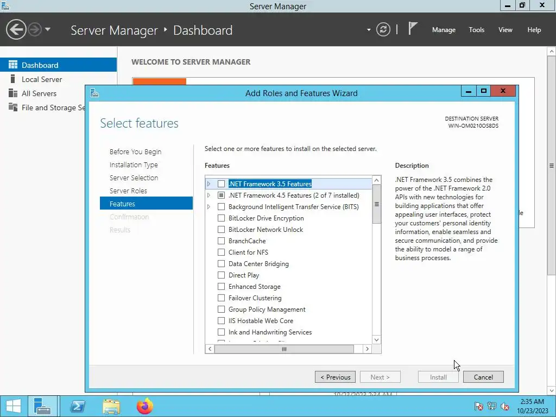Open the Windows Start button
556x417 pixels.
14,406
